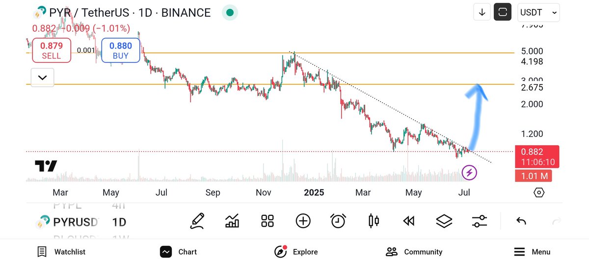Undo the last action
Image resolution: width=589 pixels, height=265 pixels.
521,221
